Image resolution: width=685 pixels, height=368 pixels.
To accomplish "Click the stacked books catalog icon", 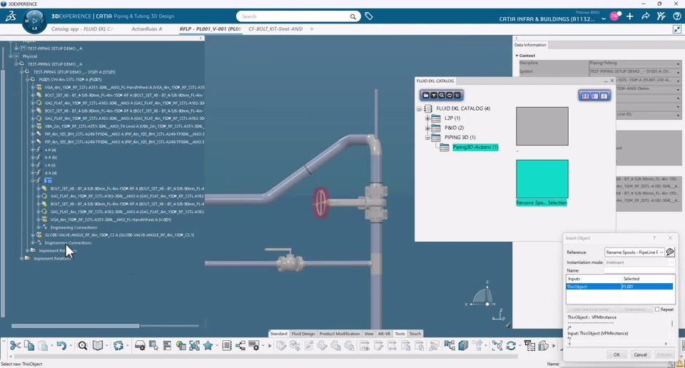I will click(x=463, y=346).
